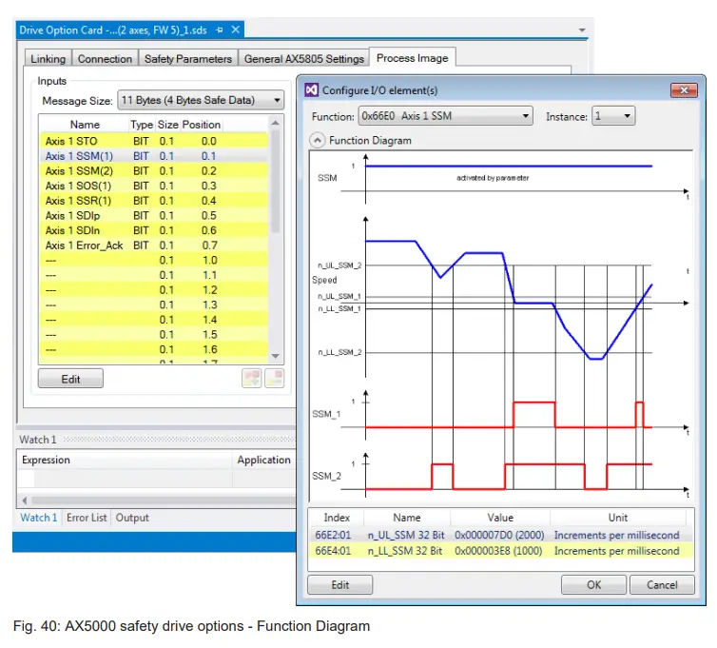The image size is (717, 648).
Task: Open the Message Size dropdown
Action: pyautogui.click(x=201, y=100)
